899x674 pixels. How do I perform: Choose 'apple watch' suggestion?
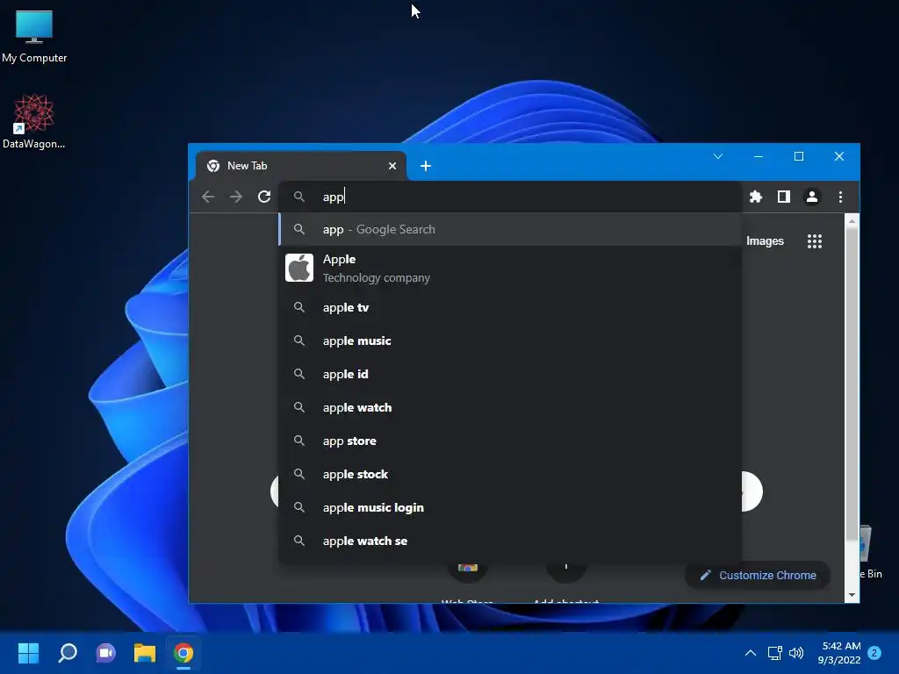click(x=510, y=407)
